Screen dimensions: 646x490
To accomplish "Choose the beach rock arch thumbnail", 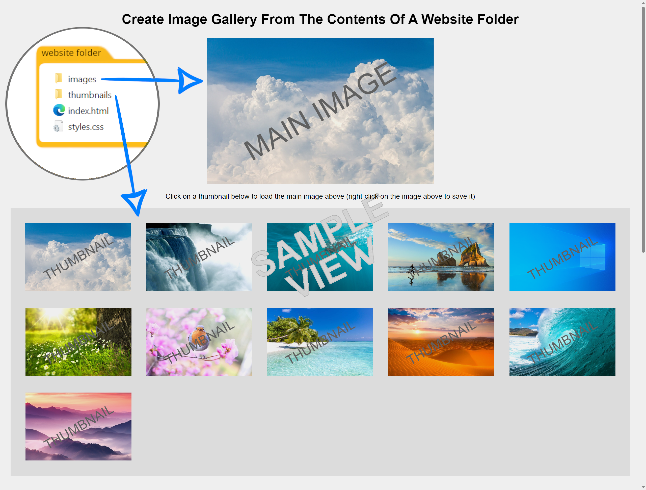I will [441, 257].
